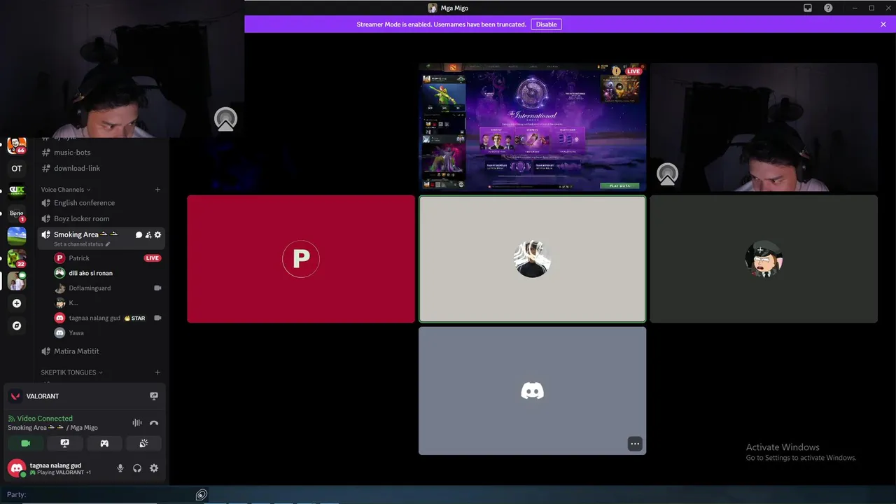This screenshot has height=504, width=896.
Task: Start an activity using the gamepad button
Action: tap(104, 443)
